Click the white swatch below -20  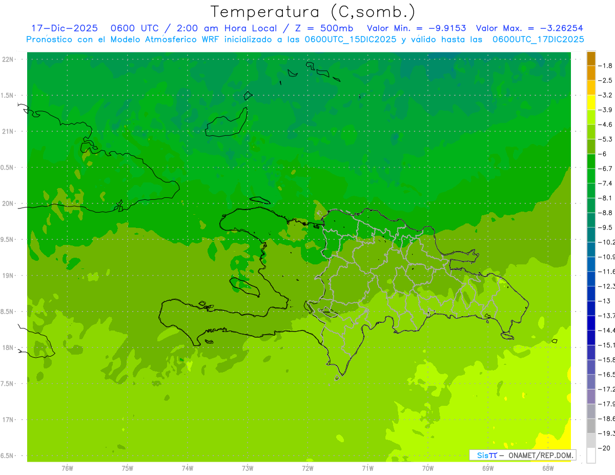591,456
